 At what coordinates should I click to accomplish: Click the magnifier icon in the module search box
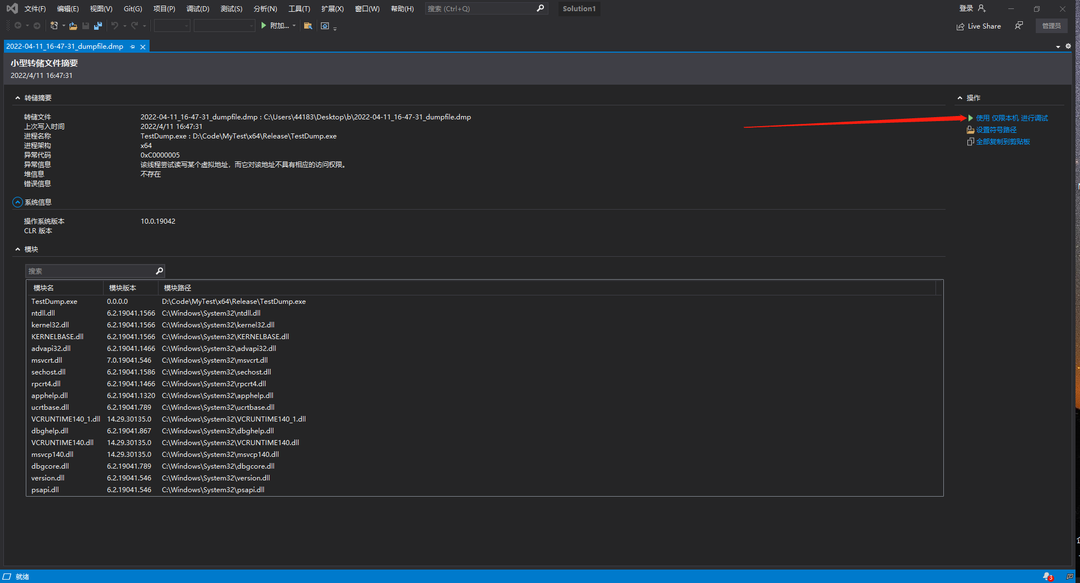(x=159, y=271)
